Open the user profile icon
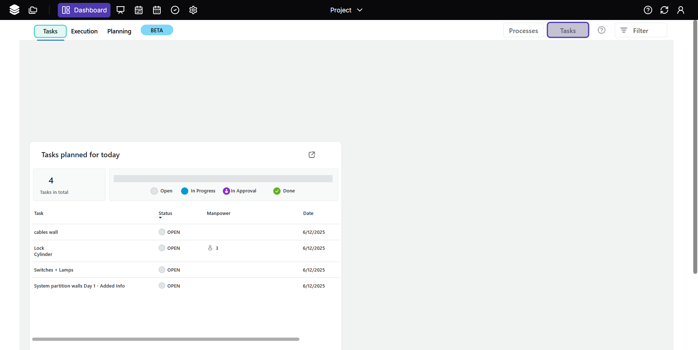The image size is (698, 350). [x=681, y=10]
